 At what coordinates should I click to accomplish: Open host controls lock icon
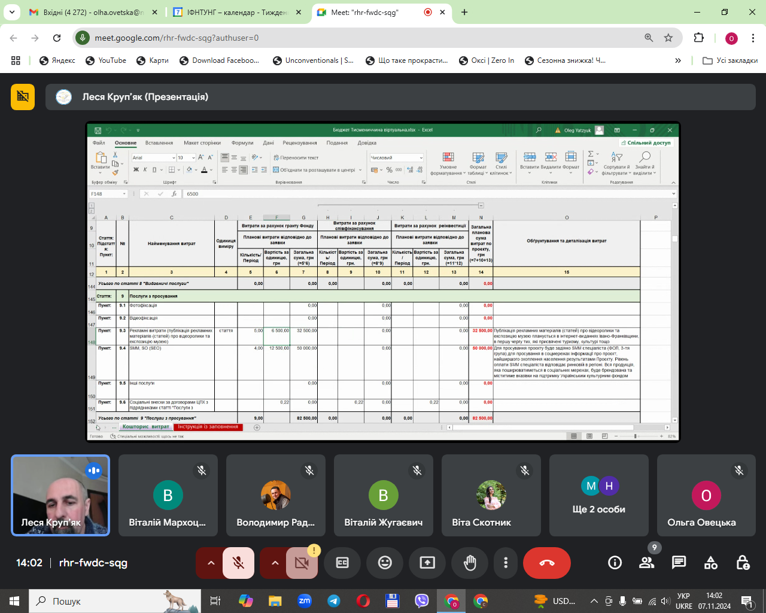click(x=743, y=563)
